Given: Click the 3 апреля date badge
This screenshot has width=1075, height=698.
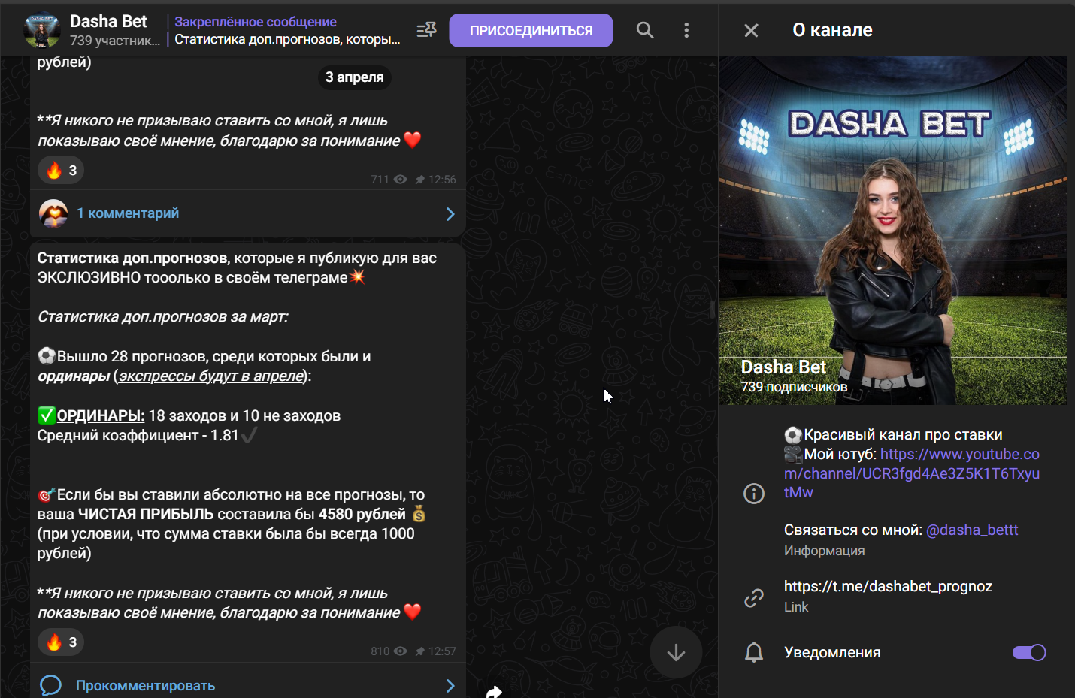Looking at the screenshot, I should click(354, 77).
